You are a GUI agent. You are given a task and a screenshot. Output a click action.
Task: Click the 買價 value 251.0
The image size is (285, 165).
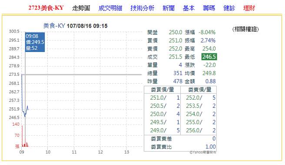[175, 40]
